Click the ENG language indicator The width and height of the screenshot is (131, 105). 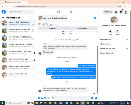click(x=117, y=103)
